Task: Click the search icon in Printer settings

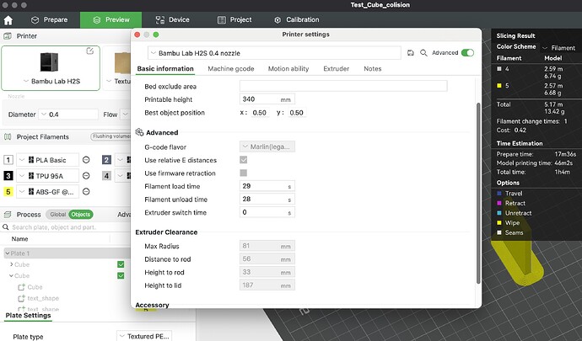Action: 423,53
